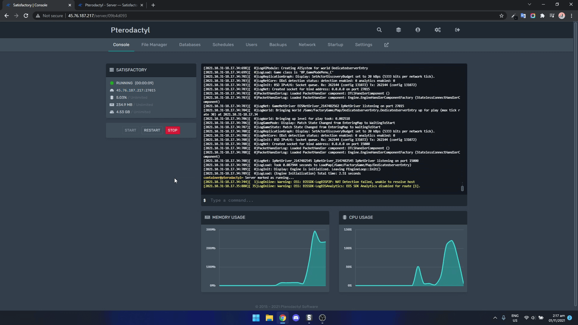Click the RESTART server button
This screenshot has height=325, width=578.
point(152,130)
